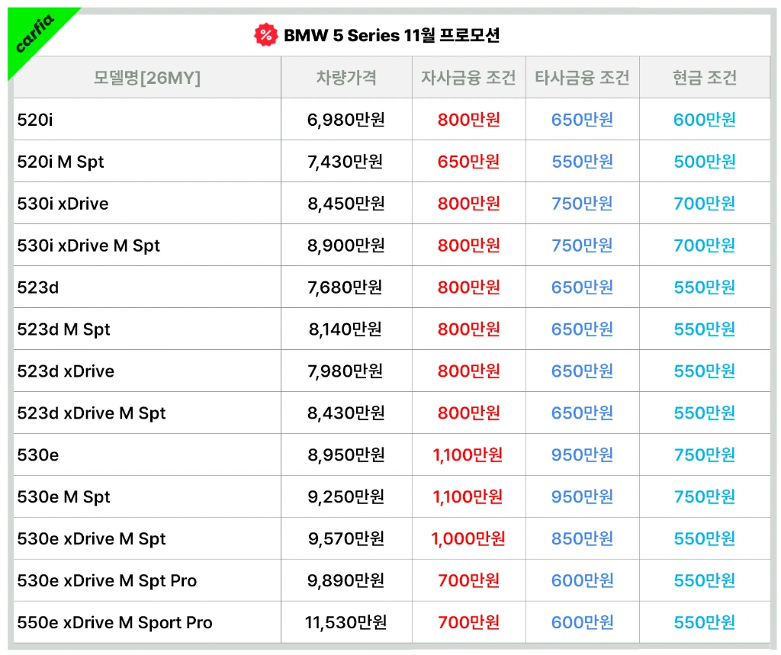
Task: Click the 520i model name cell
Action: [x=35, y=120]
